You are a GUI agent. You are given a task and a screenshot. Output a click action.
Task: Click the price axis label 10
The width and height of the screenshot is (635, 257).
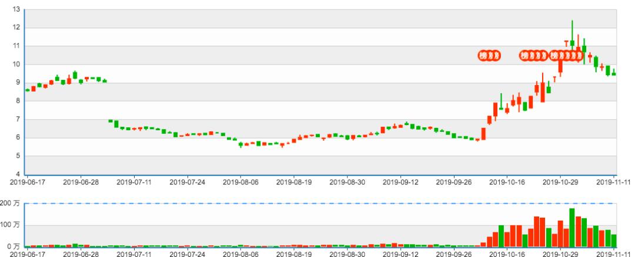pyautogui.click(x=16, y=65)
